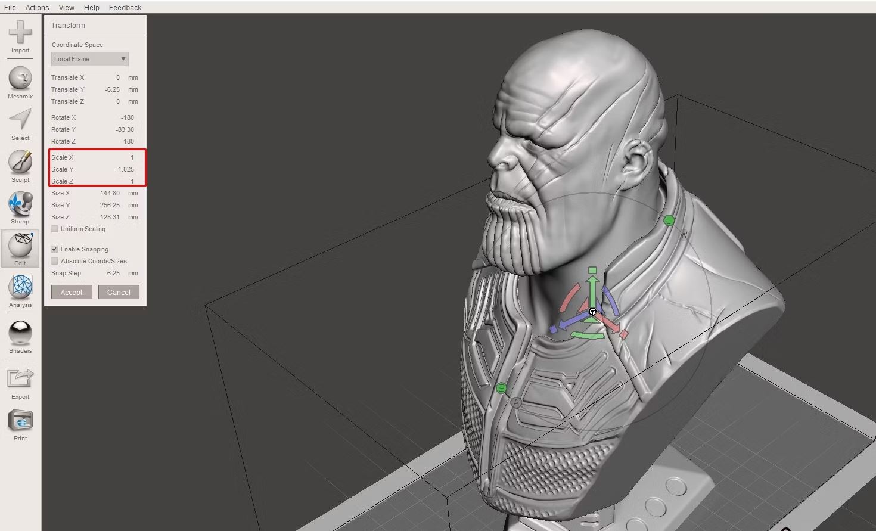
Task: Open the Import tool
Action: [20, 37]
